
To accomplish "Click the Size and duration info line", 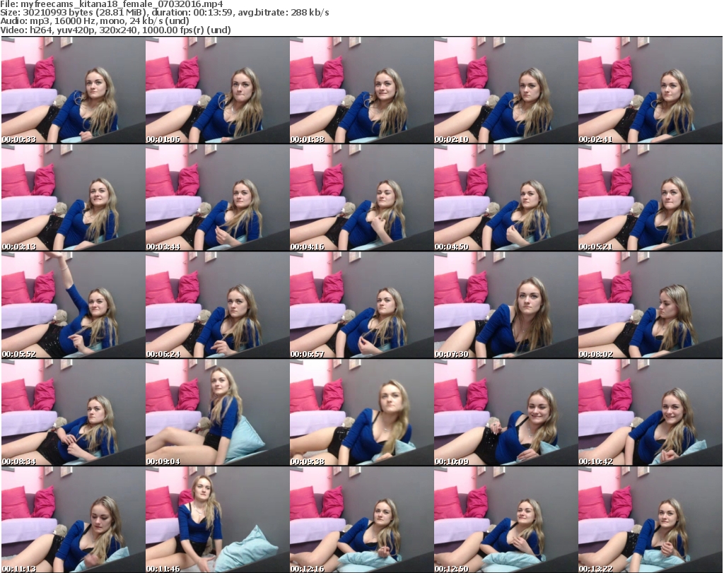I will tap(164, 13).
